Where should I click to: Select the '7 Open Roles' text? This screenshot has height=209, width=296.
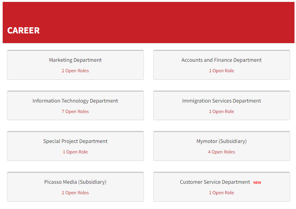click(x=75, y=111)
